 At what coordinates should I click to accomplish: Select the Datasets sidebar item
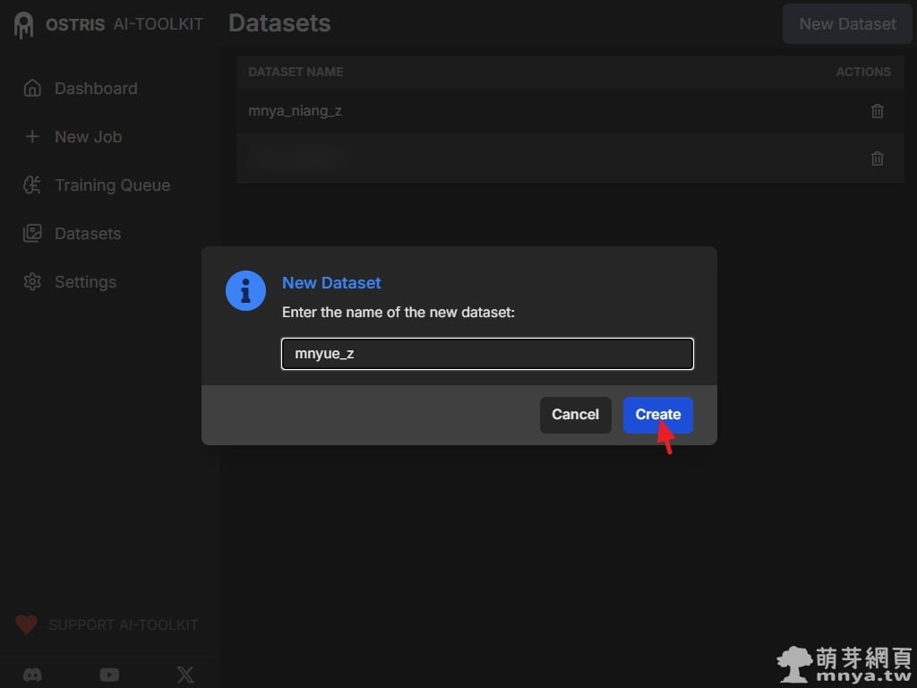(x=87, y=234)
